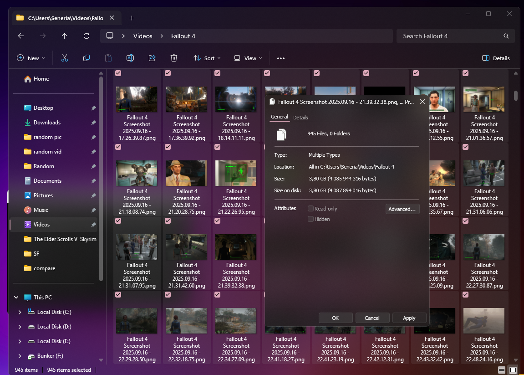Screen dimensions: 524x375
Task: Click the Copy icon in toolbar
Action: point(86,58)
